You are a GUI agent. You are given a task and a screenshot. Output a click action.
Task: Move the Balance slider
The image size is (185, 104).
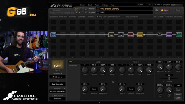point(169,78)
